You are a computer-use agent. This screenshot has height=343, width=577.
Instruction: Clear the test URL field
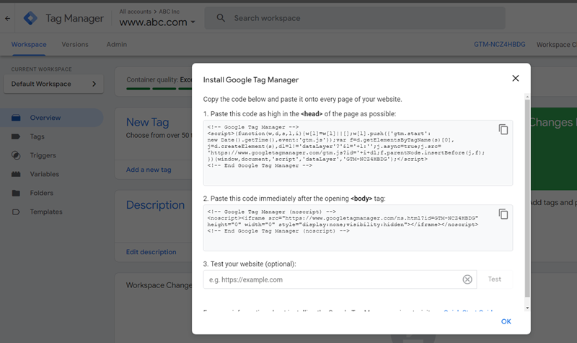point(467,279)
